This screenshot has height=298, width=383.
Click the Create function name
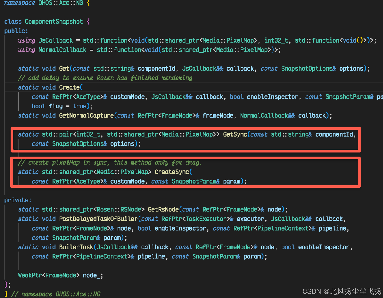(69, 87)
